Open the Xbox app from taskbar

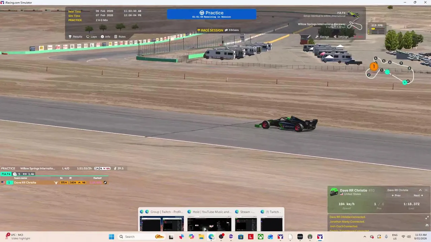tap(261, 237)
